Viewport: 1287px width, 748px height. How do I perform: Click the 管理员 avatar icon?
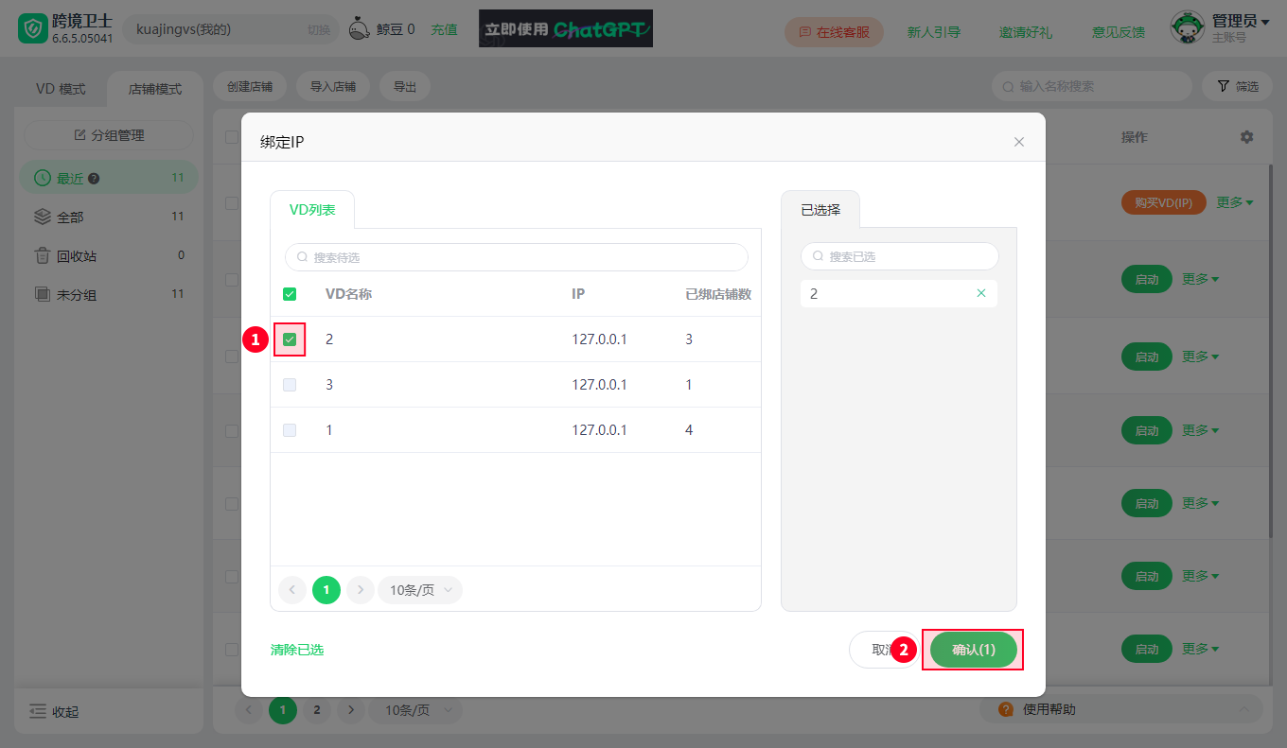[x=1189, y=28]
